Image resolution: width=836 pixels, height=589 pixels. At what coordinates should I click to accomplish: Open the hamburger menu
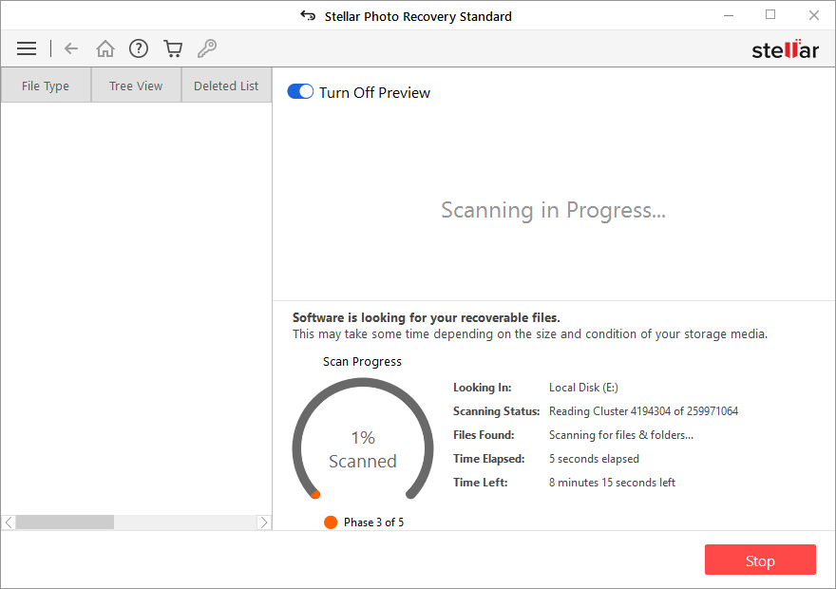27,48
